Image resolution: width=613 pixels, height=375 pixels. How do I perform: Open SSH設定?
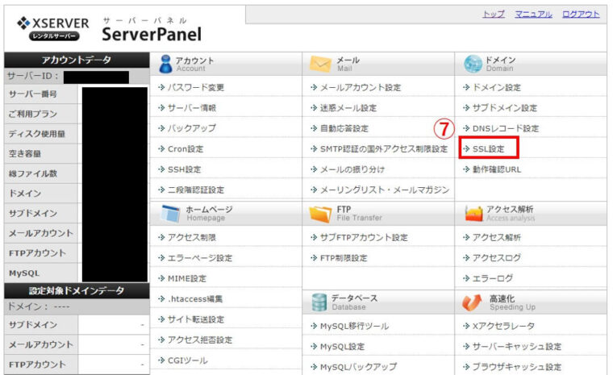[184, 169]
